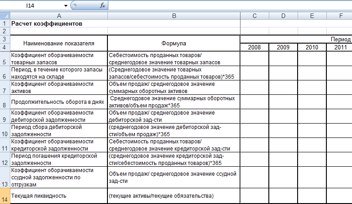This screenshot has width=352, height=204.
Task: Click the 2011 year cell
Action: tap(339, 47)
